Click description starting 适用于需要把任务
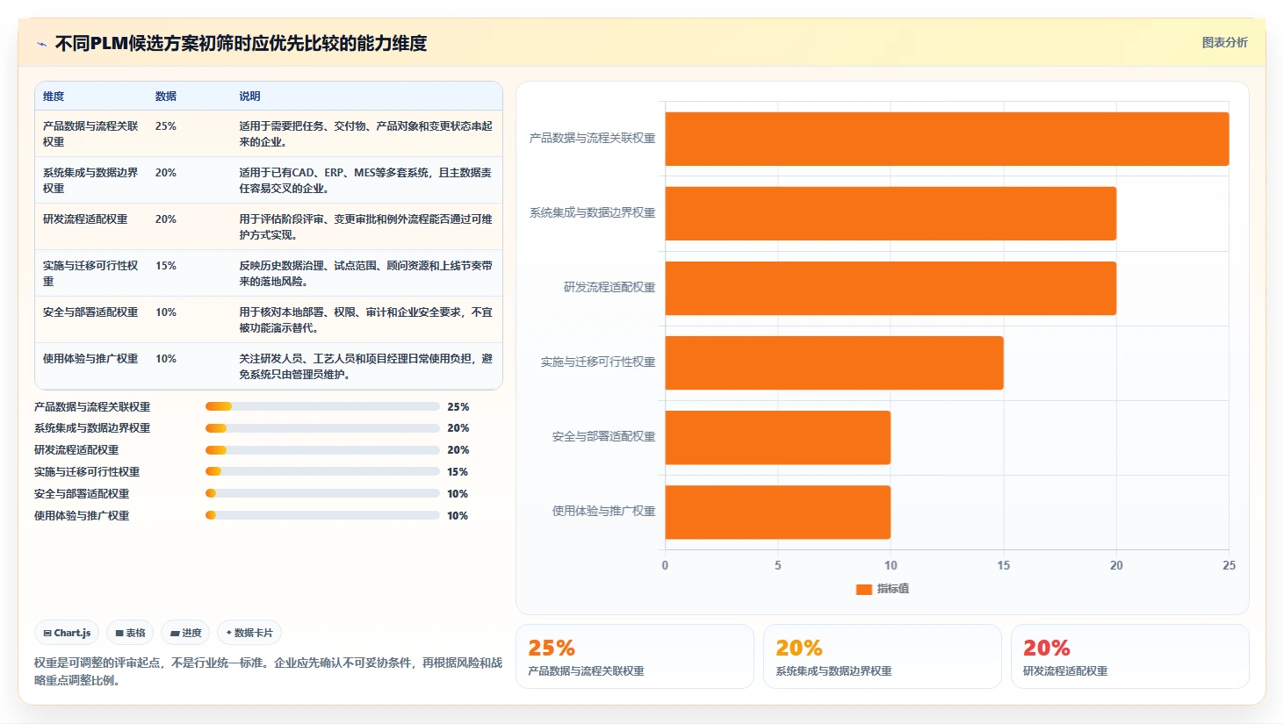 pos(366,133)
